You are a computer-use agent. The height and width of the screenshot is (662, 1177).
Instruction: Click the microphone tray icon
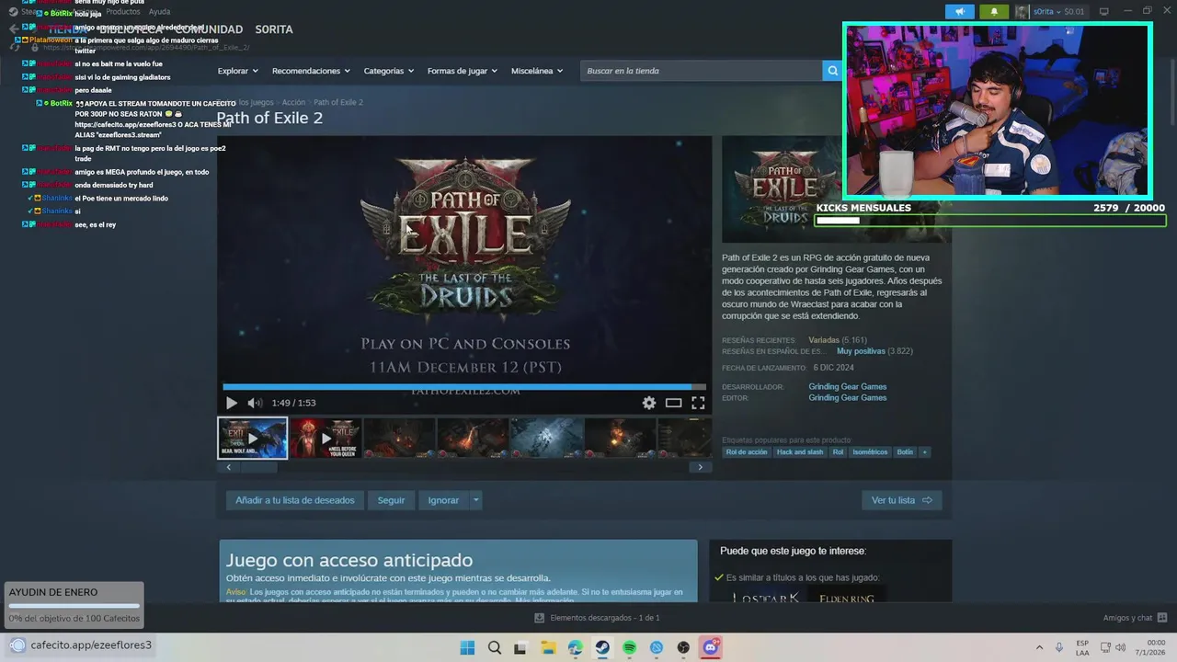pos(1059,647)
